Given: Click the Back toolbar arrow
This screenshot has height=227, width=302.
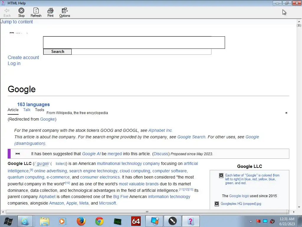Looking at the screenshot, I should click(7, 12).
